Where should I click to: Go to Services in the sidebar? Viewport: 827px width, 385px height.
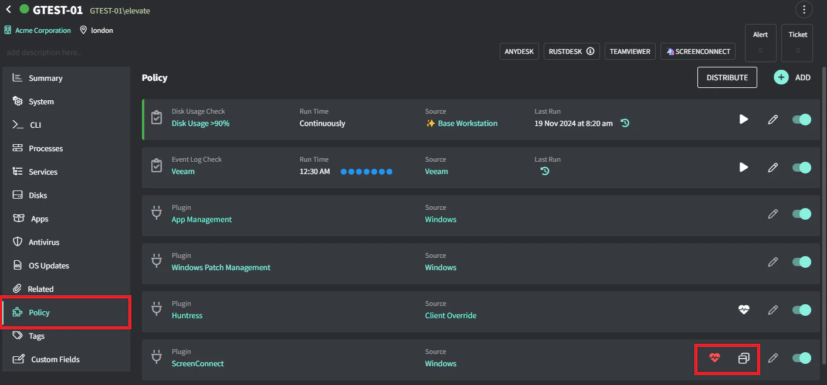(66, 172)
